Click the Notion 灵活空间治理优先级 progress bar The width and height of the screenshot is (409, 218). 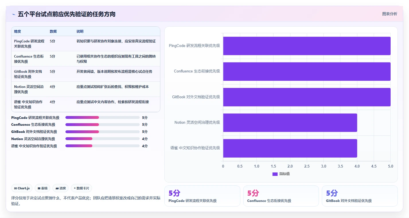tap(102, 139)
